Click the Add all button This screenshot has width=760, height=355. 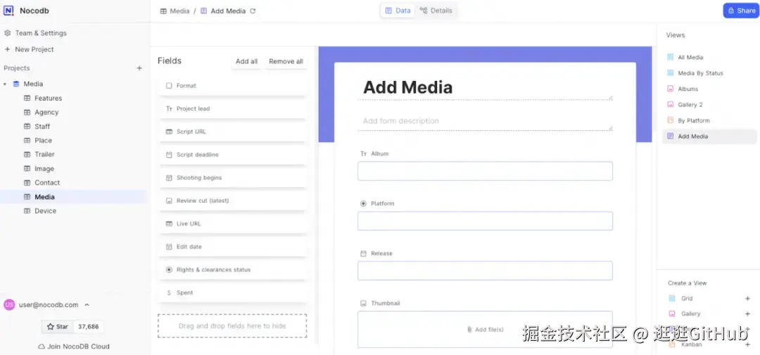(246, 61)
